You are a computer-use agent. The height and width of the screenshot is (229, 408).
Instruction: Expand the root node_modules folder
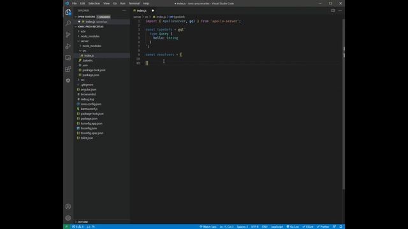point(90,36)
